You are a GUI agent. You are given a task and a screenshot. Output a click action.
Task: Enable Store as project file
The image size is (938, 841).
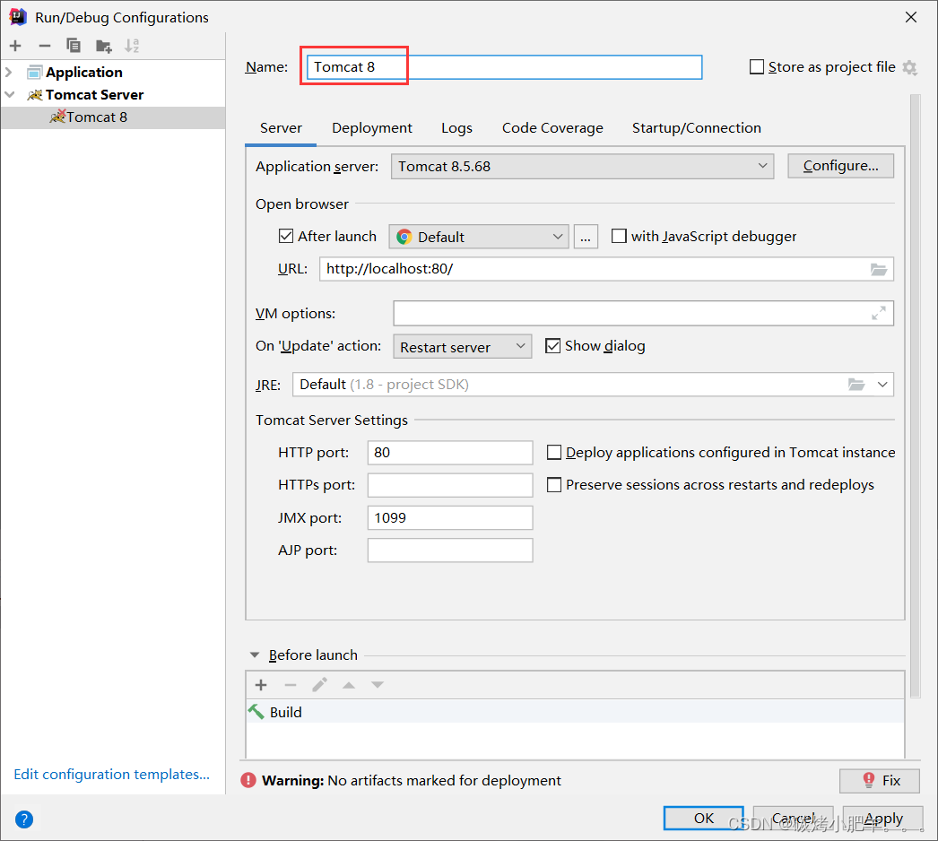757,67
